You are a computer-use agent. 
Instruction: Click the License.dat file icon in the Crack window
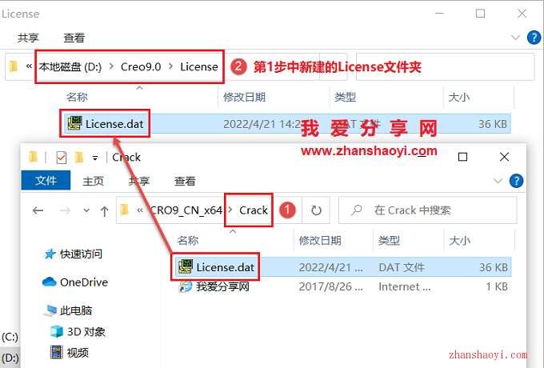pyautogui.click(x=186, y=266)
